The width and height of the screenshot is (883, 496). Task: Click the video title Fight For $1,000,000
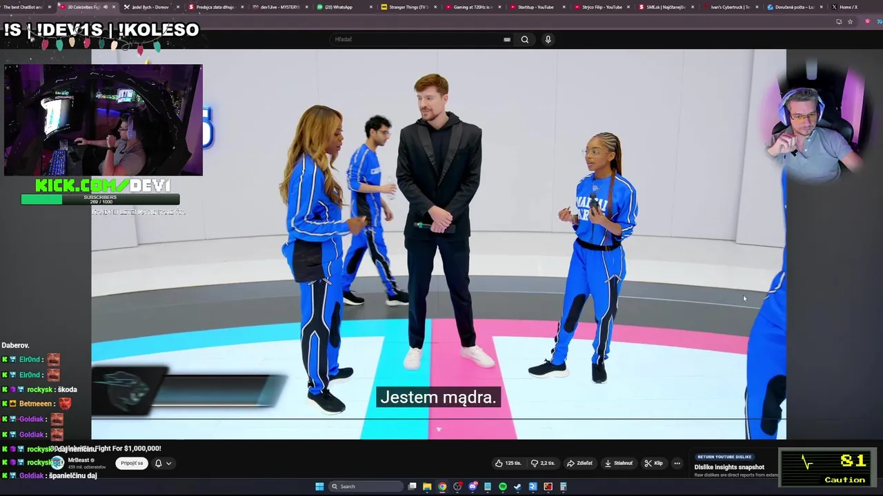click(x=106, y=448)
